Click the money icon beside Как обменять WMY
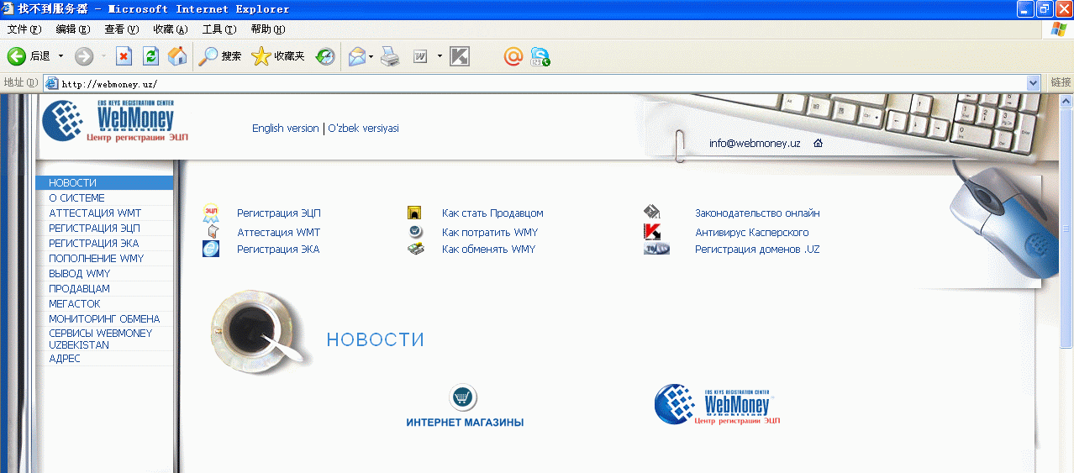1074x473 pixels. pos(416,249)
